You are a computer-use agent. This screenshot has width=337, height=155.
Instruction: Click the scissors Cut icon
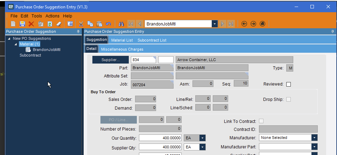[x=81, y=24]
